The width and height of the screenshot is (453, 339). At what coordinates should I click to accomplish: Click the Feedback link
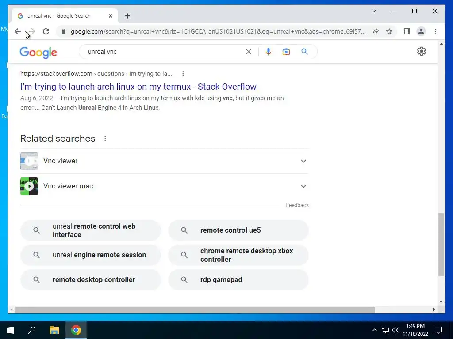tap(297, 205)
